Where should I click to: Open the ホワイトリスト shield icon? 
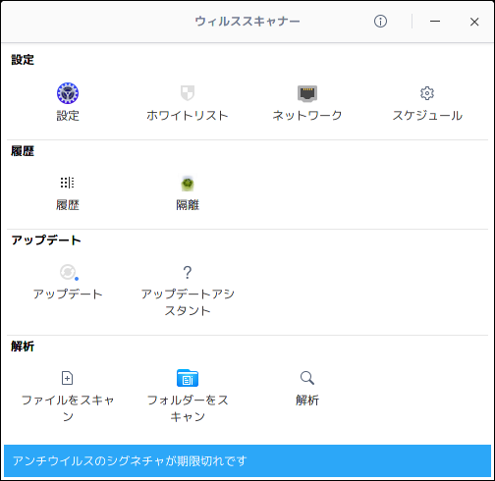click(x=188, y=93)
